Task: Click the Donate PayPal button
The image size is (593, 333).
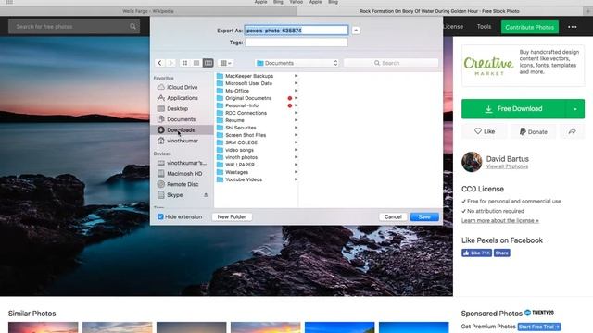Action: [x=534, y=131]
